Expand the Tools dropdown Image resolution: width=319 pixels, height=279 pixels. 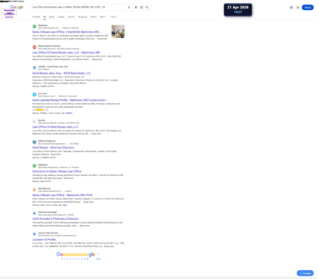(114, 17)
